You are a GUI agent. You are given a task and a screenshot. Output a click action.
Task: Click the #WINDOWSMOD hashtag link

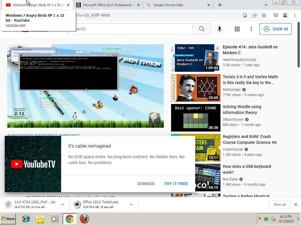pos(20,135)
